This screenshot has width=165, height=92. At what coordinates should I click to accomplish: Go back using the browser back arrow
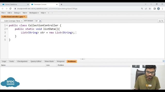(3, 9)
